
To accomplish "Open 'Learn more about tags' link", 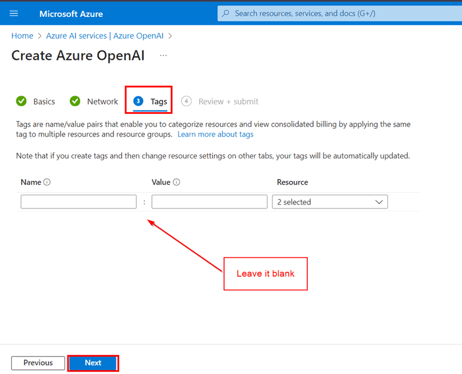I will pos(215,134).
